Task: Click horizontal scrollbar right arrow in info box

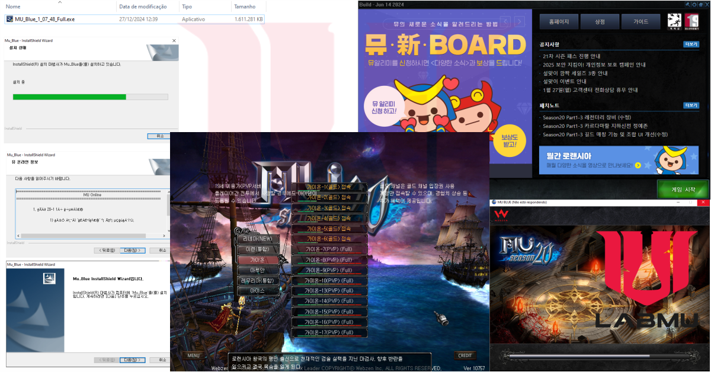Action: [x=164, y=236]
